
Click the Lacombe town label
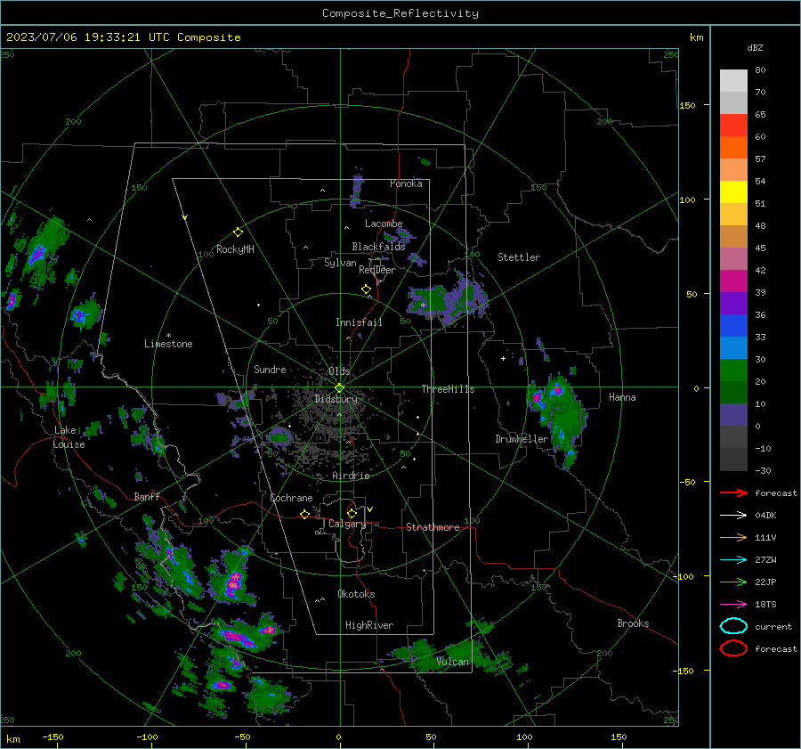click(x=384, y=224)
